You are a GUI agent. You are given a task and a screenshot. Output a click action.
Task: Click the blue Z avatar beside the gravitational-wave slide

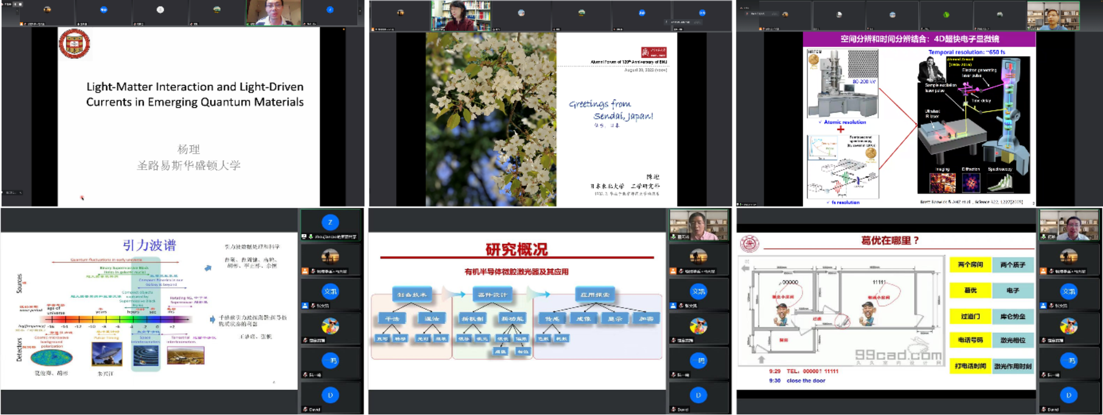tap(330, 222)
